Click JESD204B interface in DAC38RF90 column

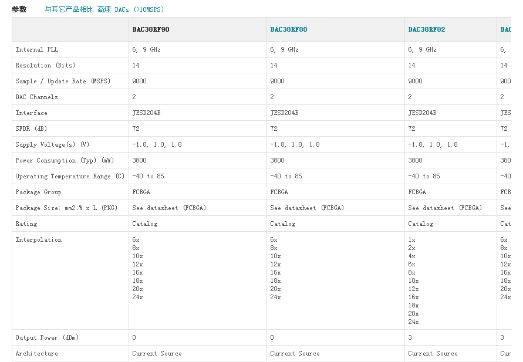(146, 113)
